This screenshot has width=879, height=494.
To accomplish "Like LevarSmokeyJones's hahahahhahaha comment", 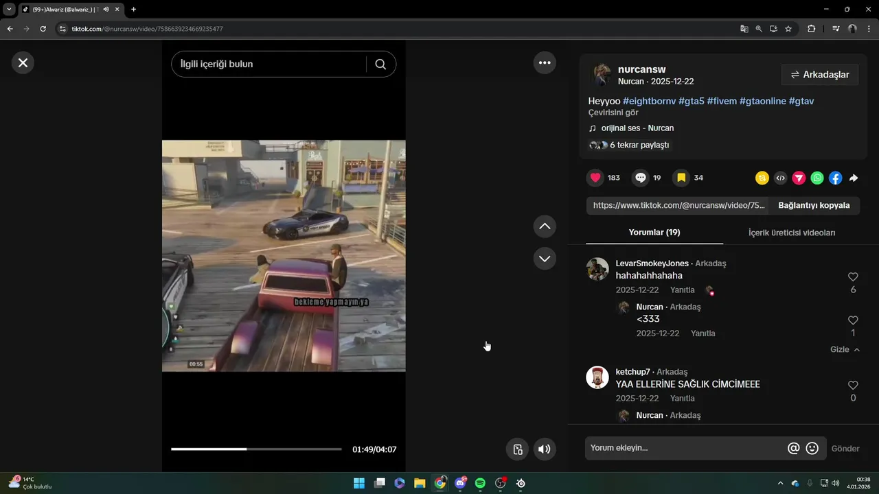I will point(853,277).
